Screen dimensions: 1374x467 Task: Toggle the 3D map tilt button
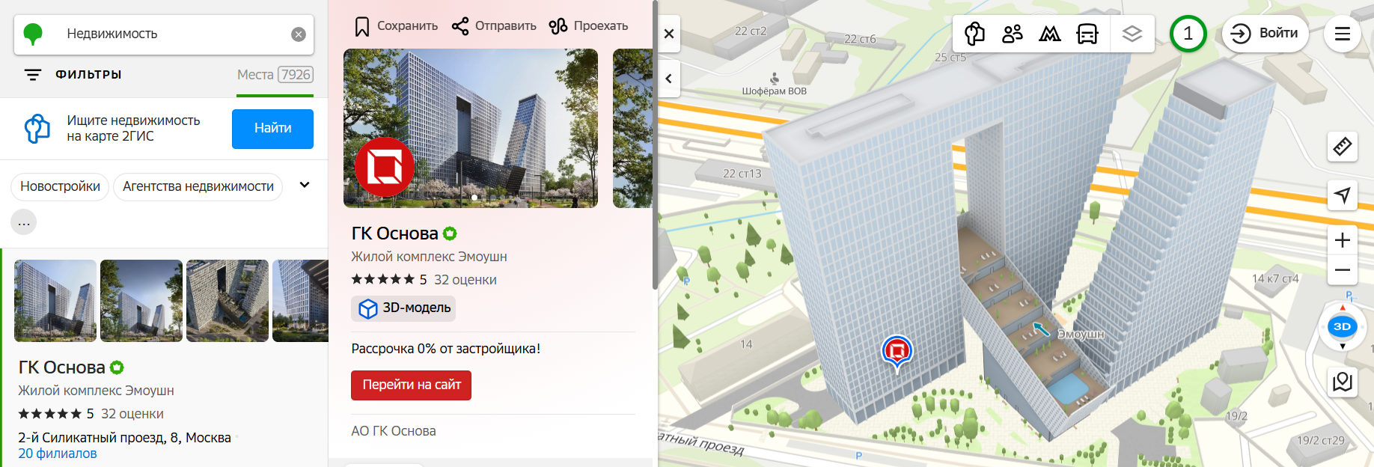click(1343, 326)
